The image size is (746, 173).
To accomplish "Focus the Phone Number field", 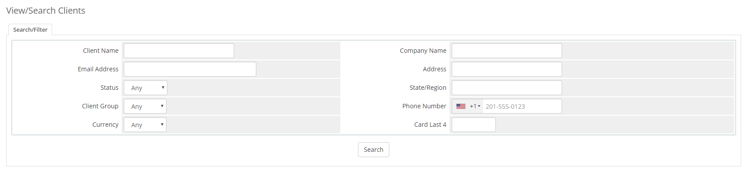I will tap(522, 106).
